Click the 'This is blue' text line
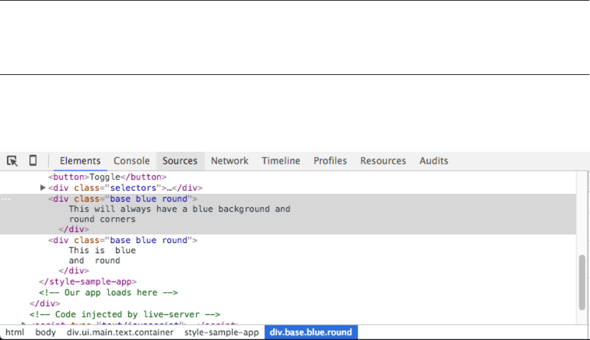Viewport: 590px width, 340px height. 102,251
